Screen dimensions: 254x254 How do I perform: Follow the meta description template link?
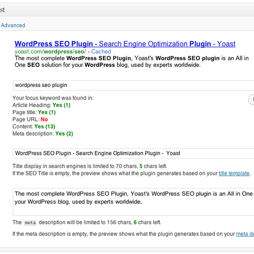pos(245,234)
